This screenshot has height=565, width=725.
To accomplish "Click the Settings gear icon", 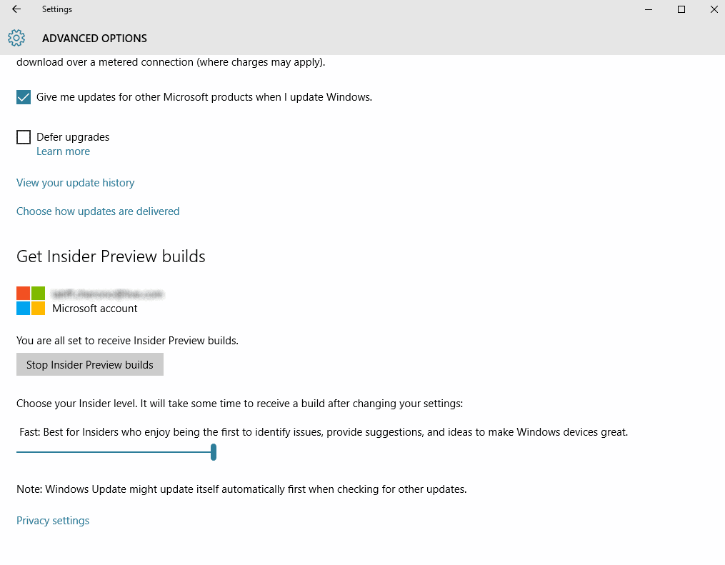I will pyautogui.click(x=16, y=38).
